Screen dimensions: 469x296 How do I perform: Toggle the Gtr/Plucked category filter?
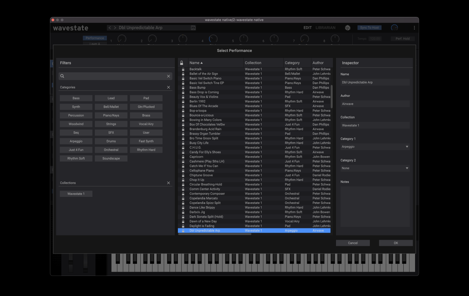click(146, 107)
